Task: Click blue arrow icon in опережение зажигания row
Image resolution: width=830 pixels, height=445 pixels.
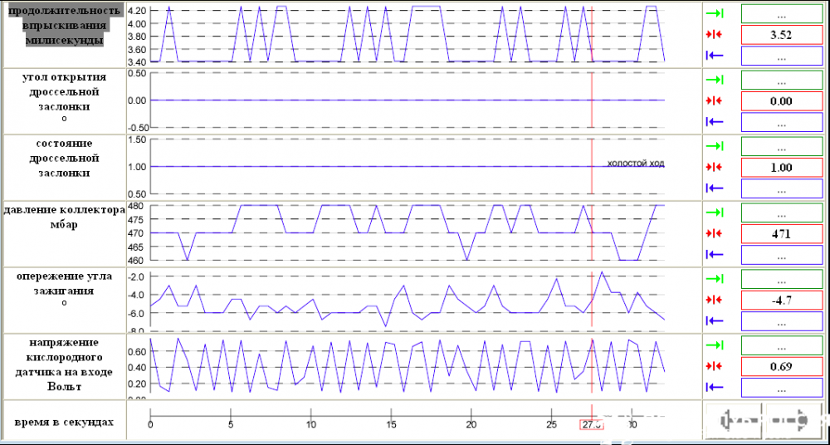Action: [x=715, y=320]
